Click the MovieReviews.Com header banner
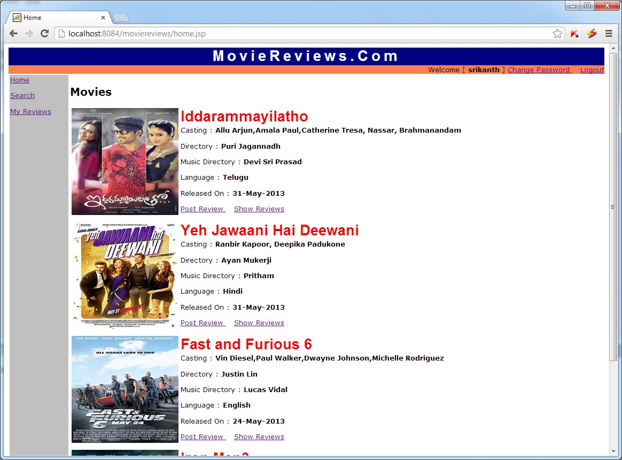The height and width of the screenshot is (460, 622). [x=306, y=56]
